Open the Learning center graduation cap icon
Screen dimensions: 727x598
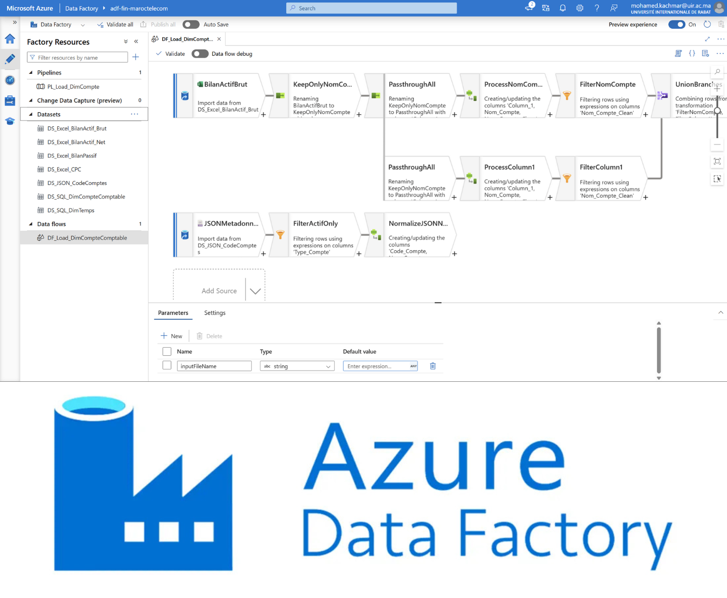pos(10,121)
